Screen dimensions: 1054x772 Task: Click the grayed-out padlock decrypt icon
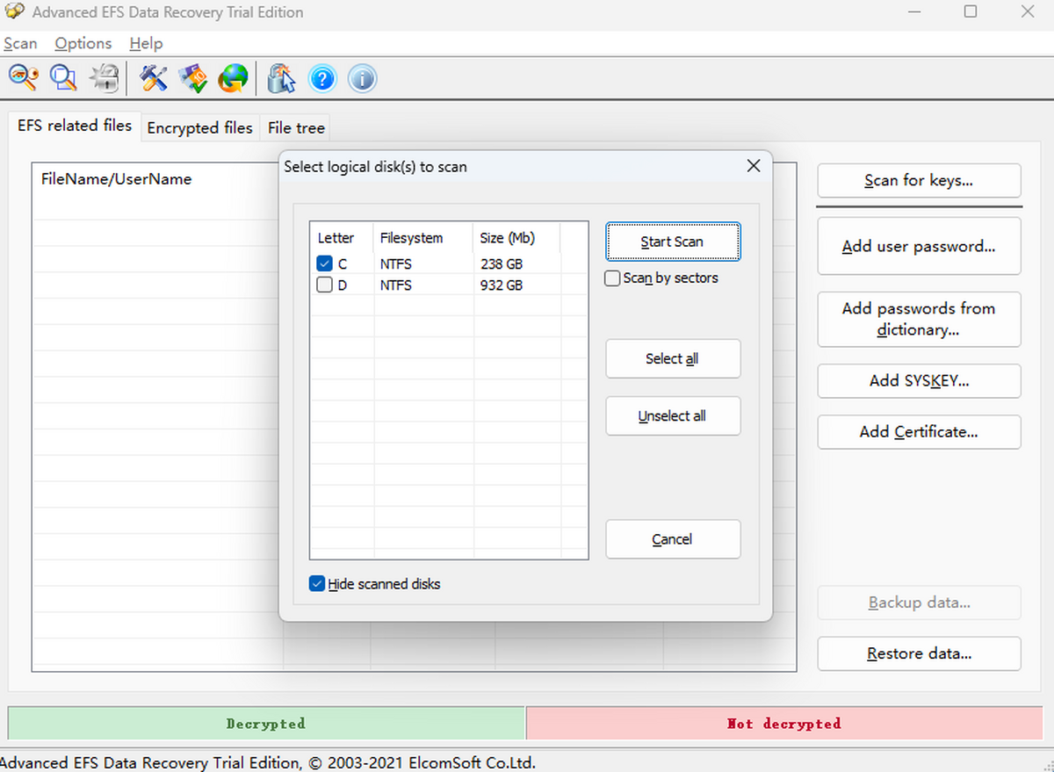[104, 77]
